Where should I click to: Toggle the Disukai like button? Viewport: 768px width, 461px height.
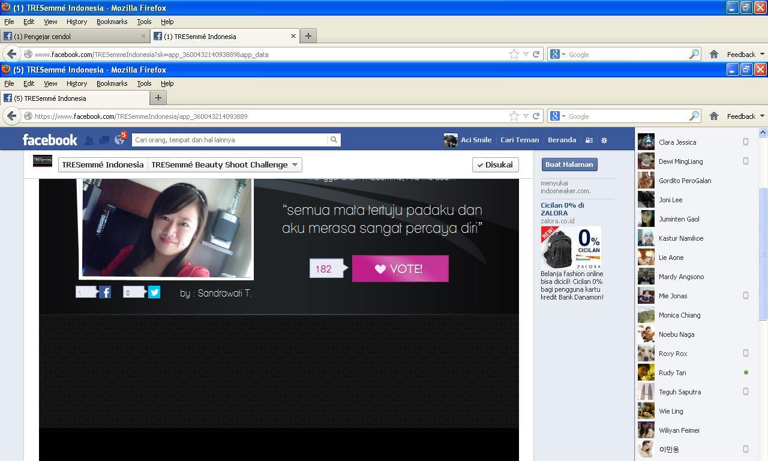point(495,164)
